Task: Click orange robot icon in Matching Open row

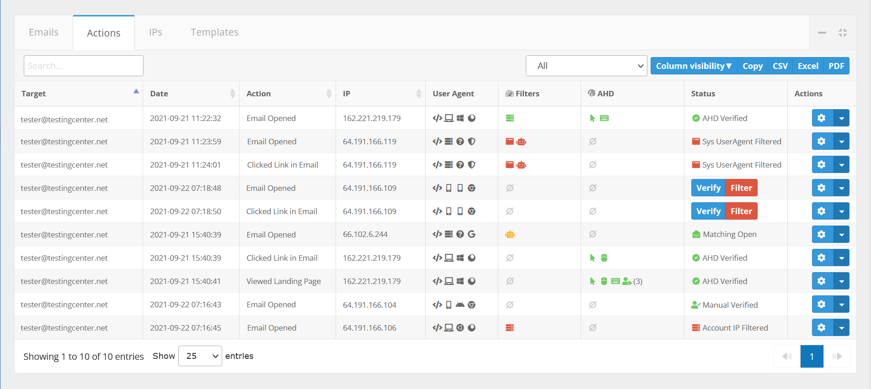Action: [510, 235]
